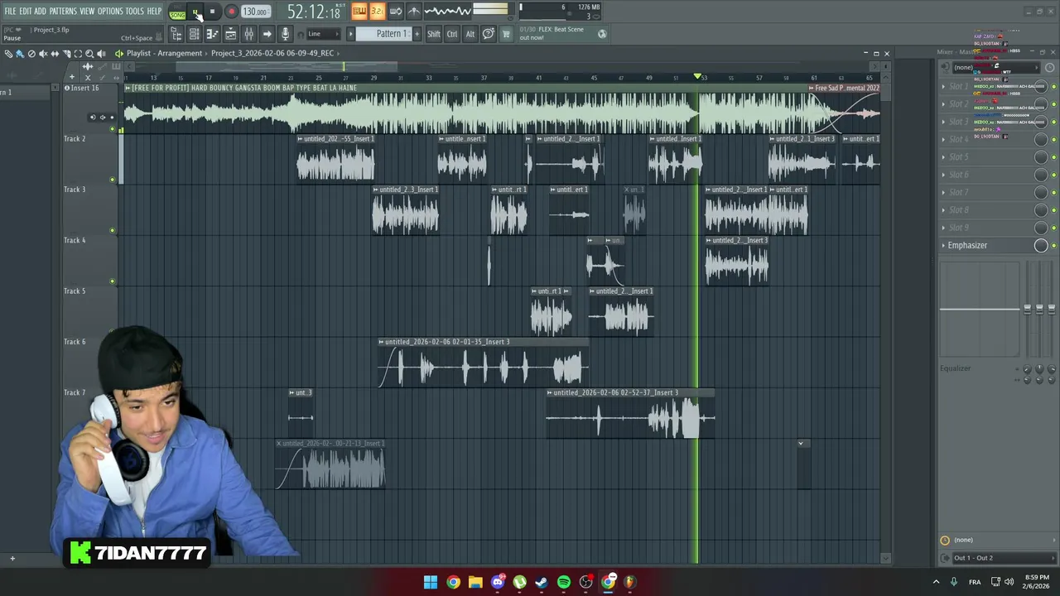The width and height of the screenshot is (1060, 596).
Task: Click the plus button next to Pattern 1
Action: (x=417, y=34)
